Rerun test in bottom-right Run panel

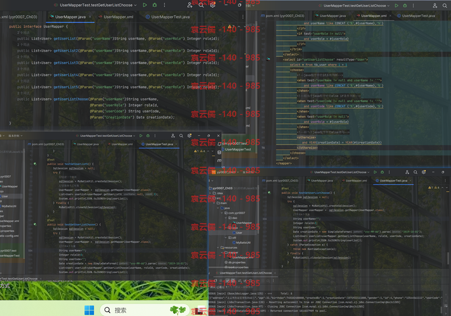[216, 281]
